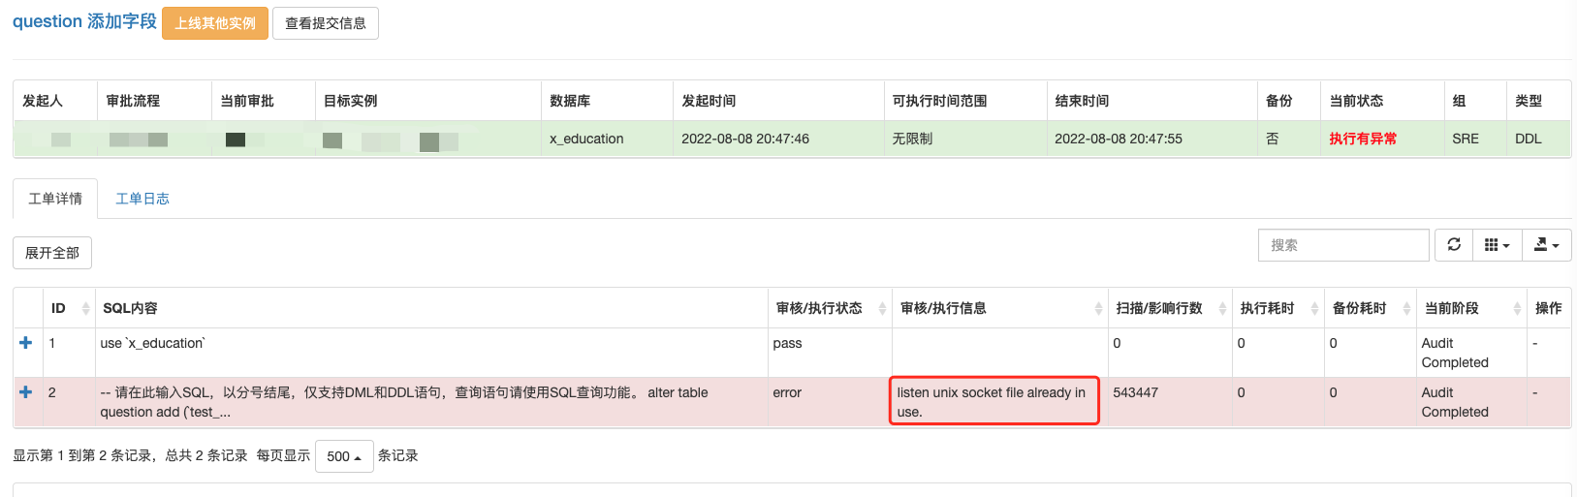
Task: Open the export data dropdown
Action: coord(1547,245)
